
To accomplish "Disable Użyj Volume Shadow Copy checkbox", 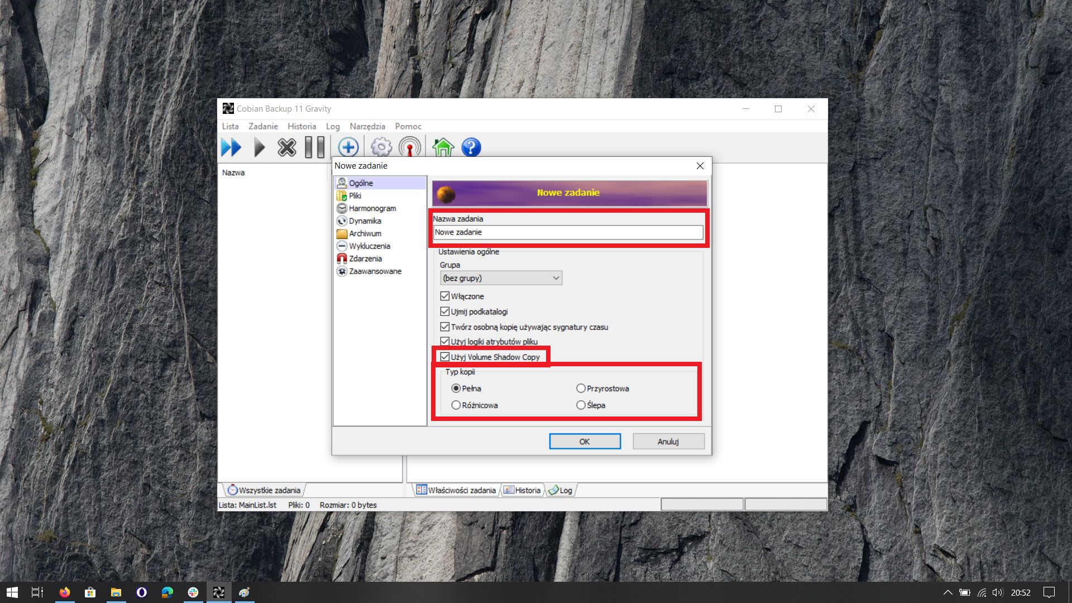I will (x=445, y=357).
